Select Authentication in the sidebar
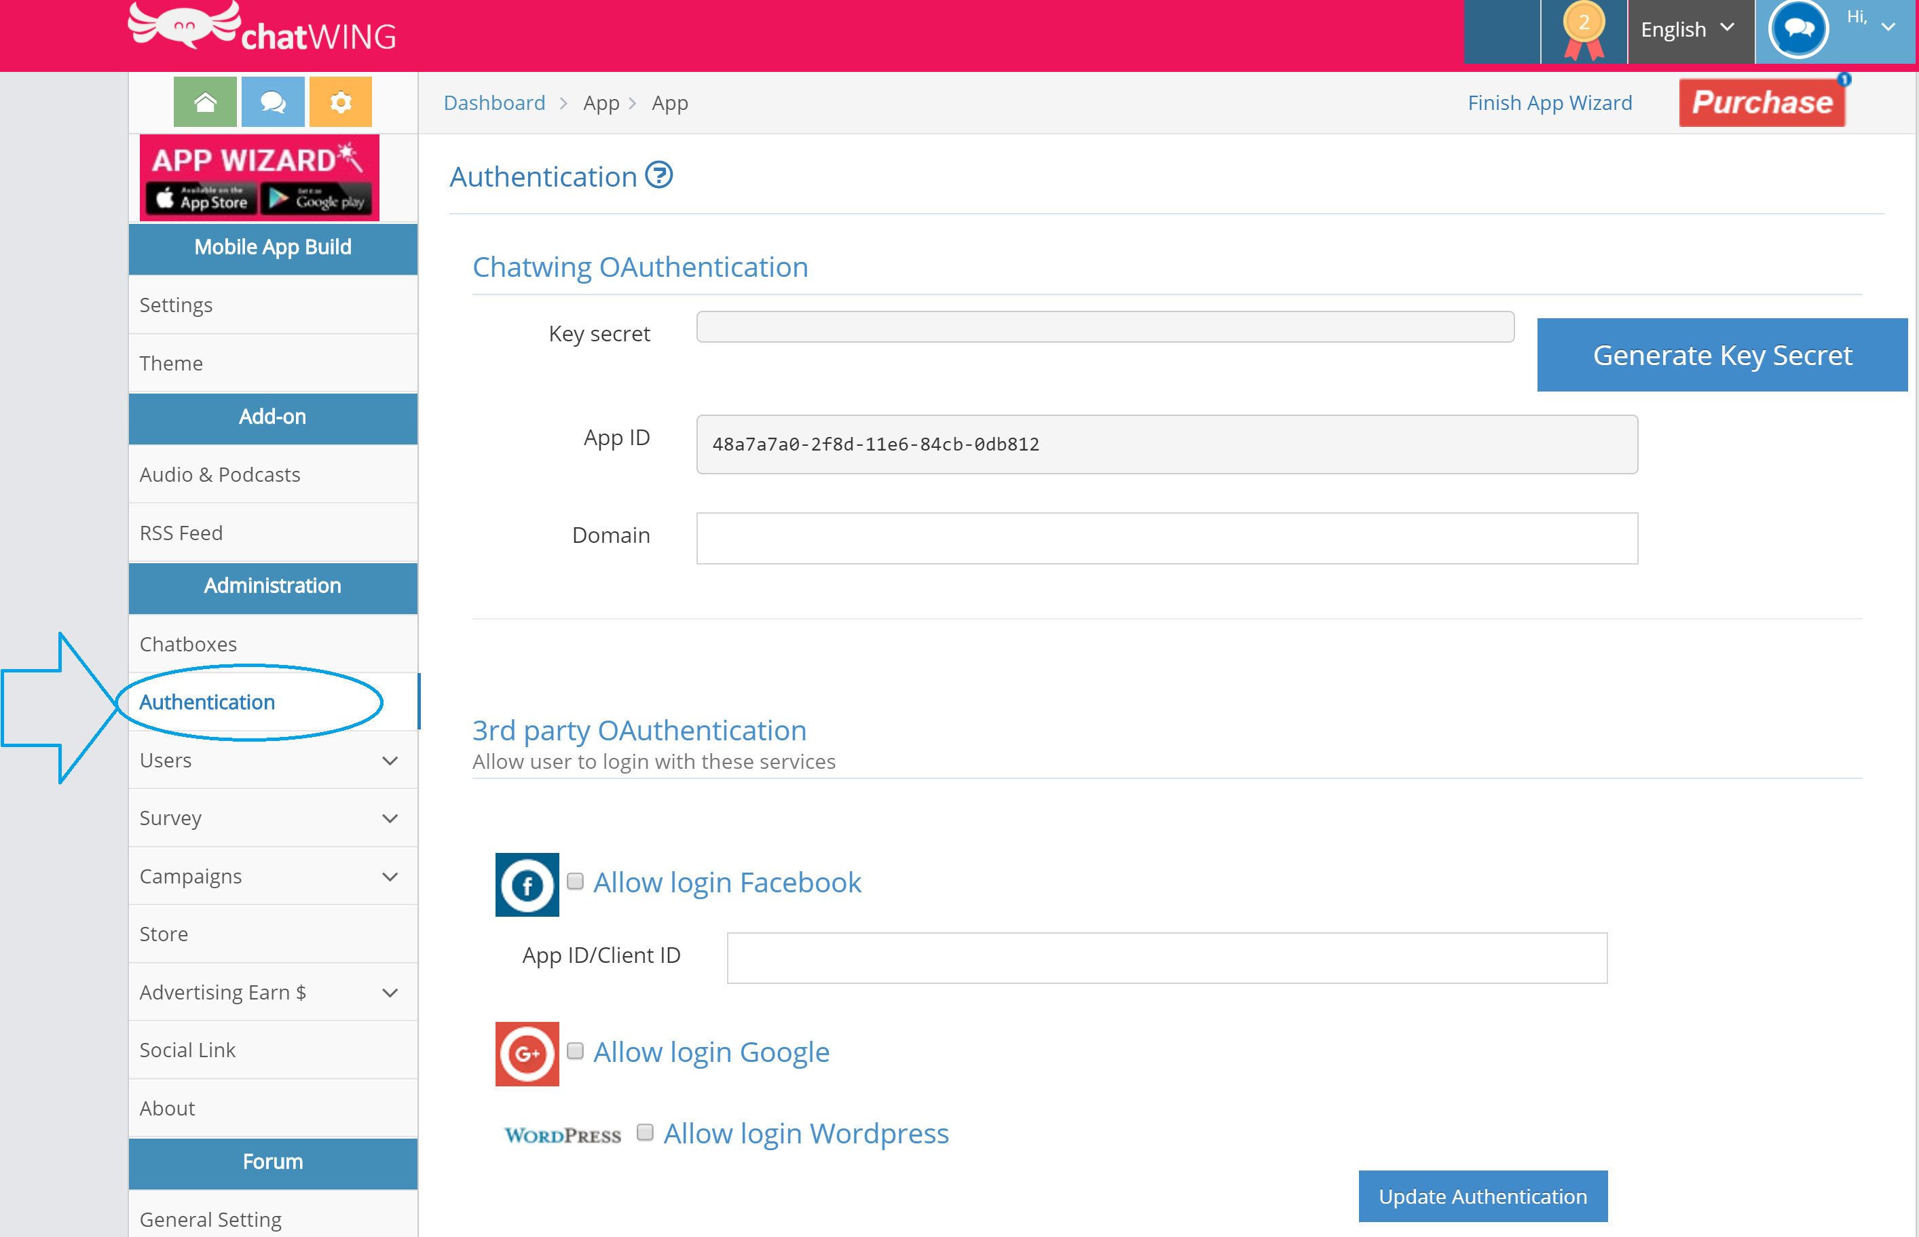 (x=274, y=702)
